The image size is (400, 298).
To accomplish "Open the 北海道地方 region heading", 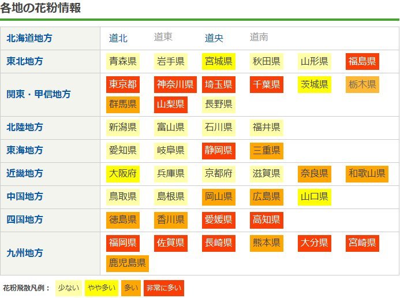I will click(29, 38).
